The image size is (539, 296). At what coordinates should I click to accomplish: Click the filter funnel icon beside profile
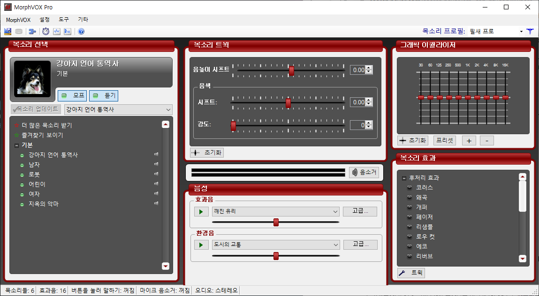click(530, 31)
